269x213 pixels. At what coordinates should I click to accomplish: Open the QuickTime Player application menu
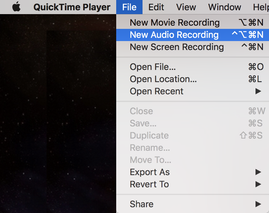click(x=72, y=7)
